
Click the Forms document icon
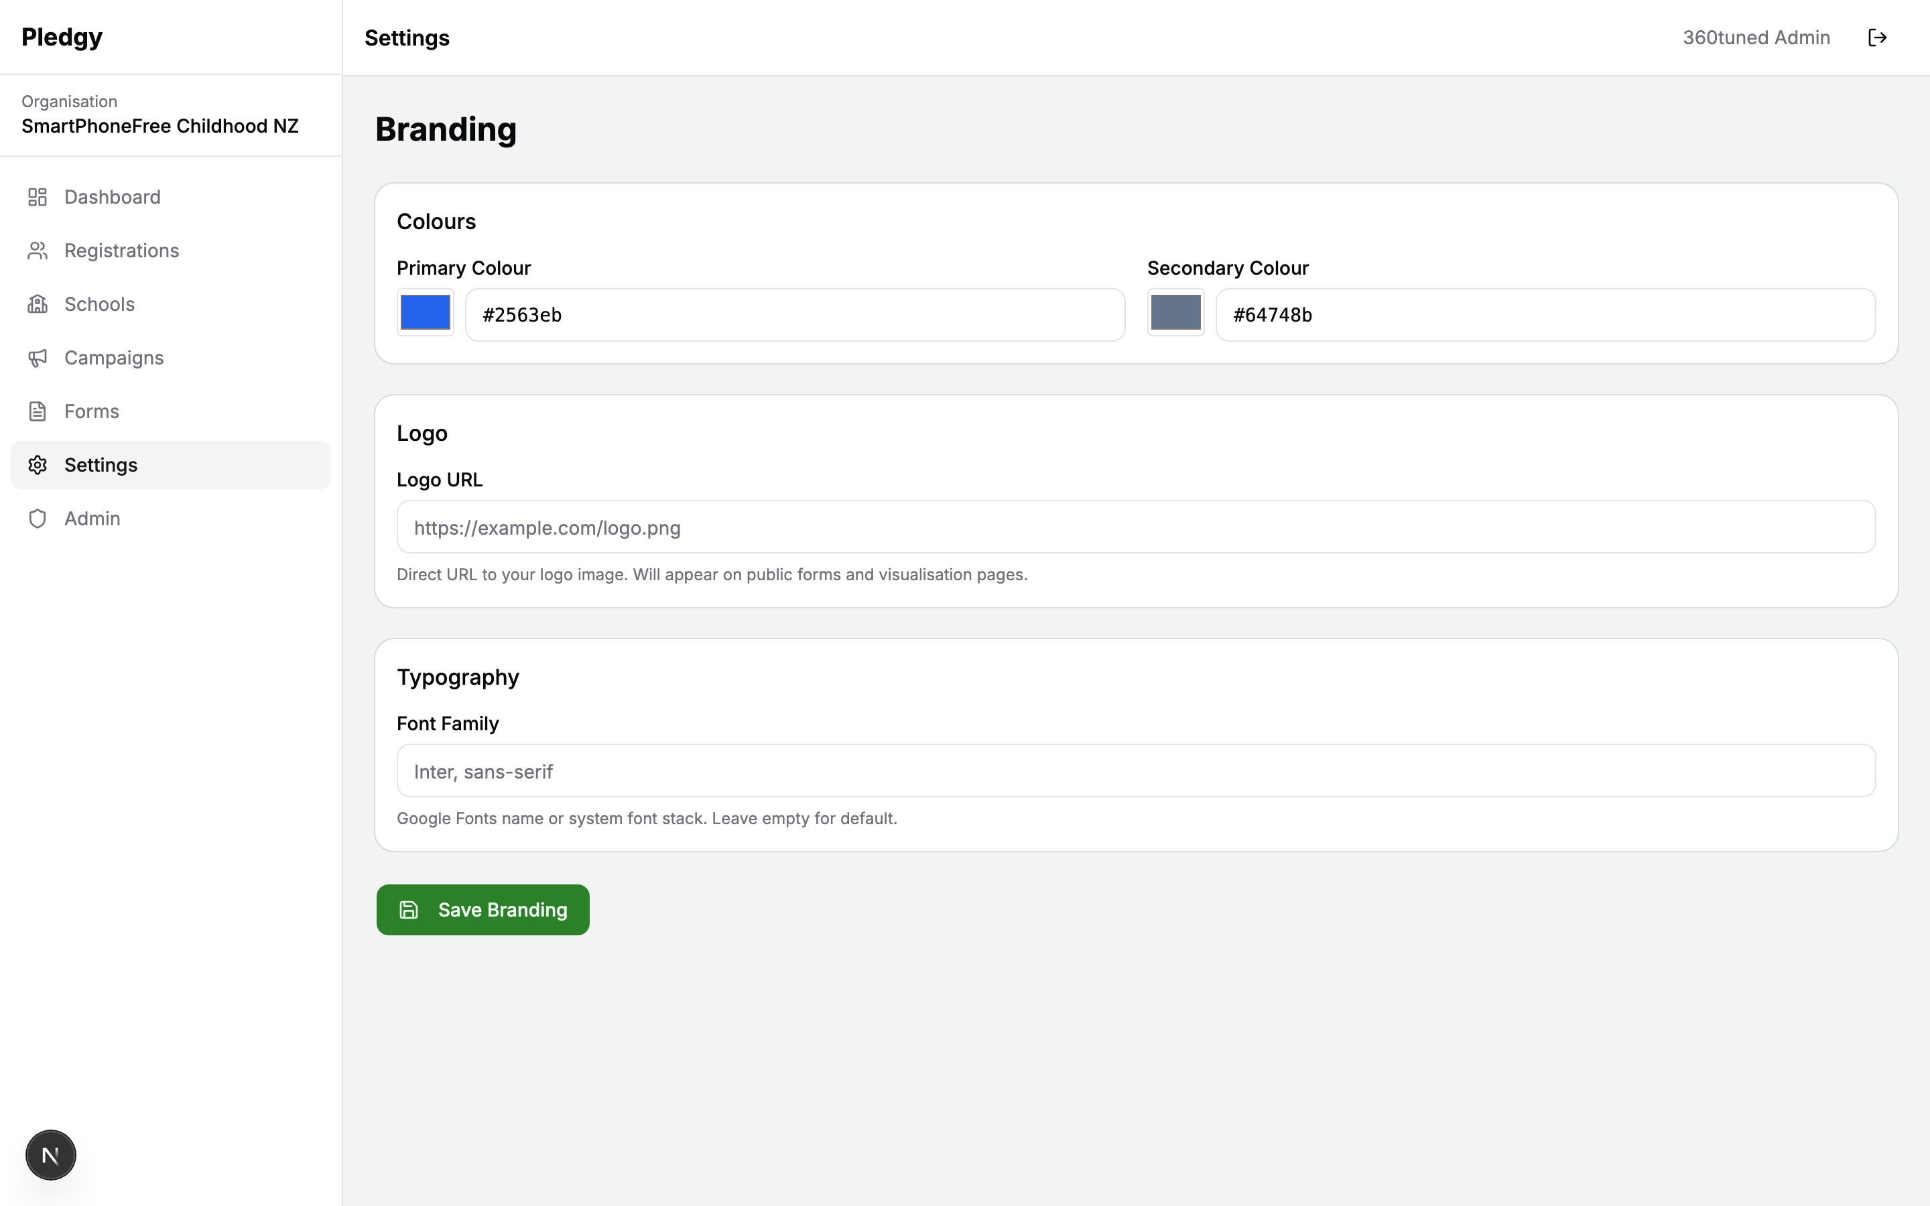(38, 411)
